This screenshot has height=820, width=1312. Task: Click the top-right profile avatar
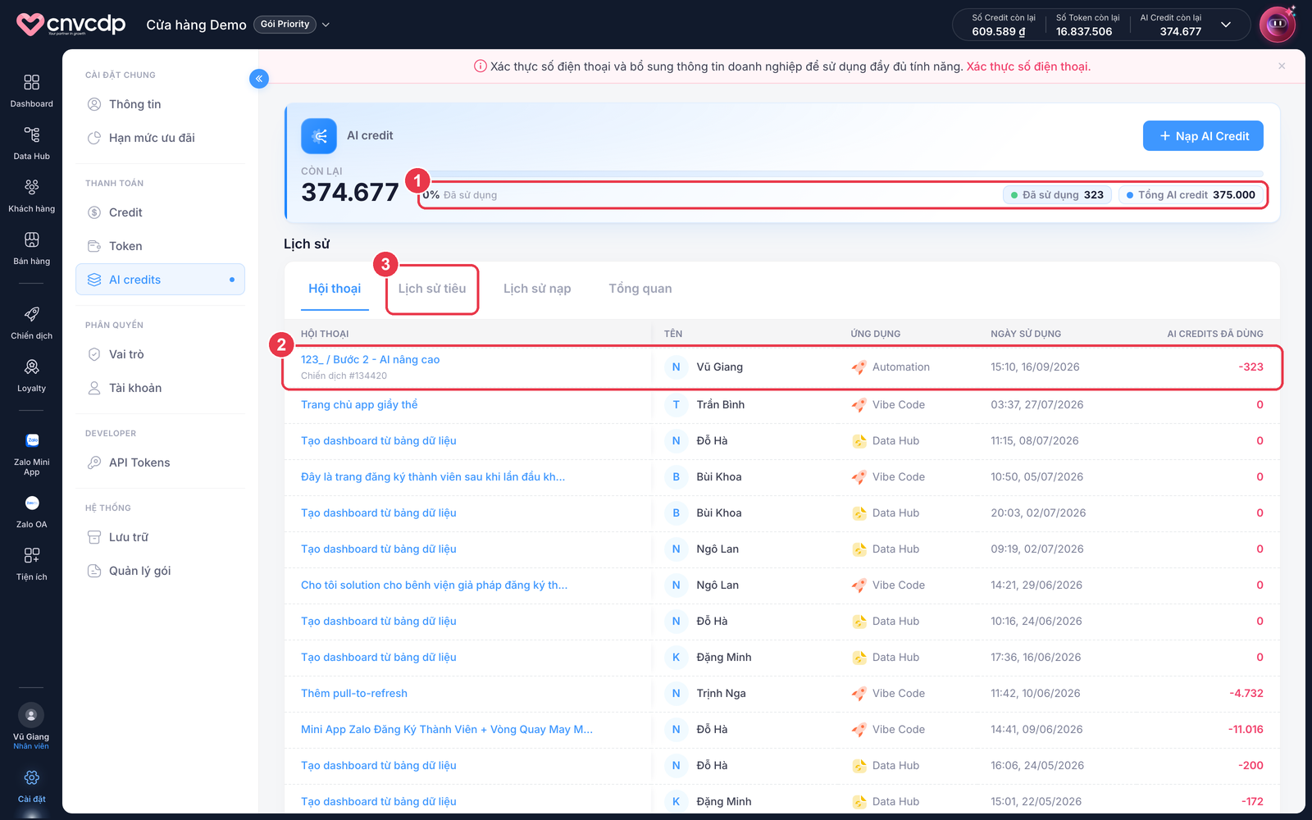pos(1278,25)
